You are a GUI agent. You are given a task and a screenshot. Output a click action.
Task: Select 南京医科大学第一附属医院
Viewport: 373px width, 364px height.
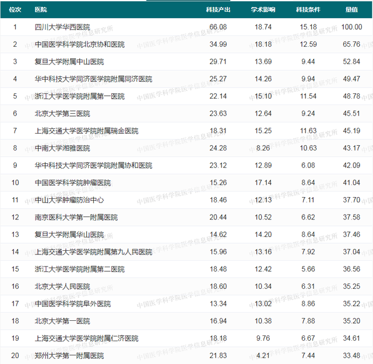[76, 218]
